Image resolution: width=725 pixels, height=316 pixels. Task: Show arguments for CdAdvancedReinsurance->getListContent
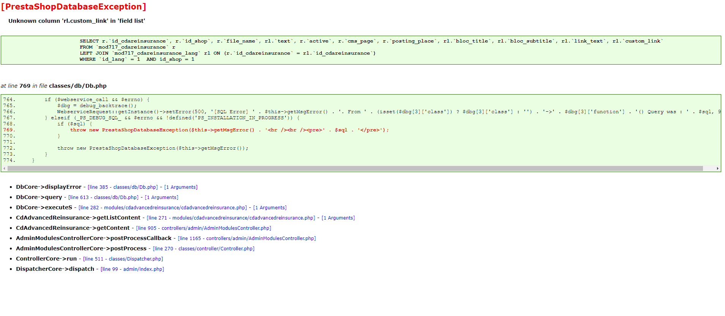pos(338,218)
